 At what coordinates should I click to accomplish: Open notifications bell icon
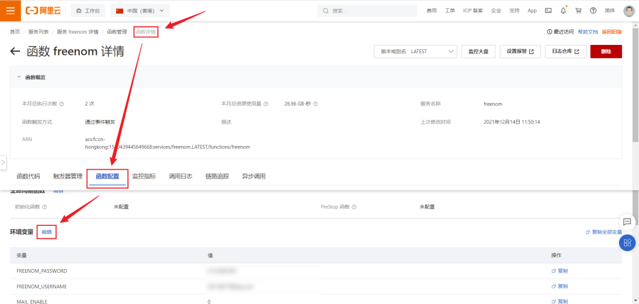point(563,11)
